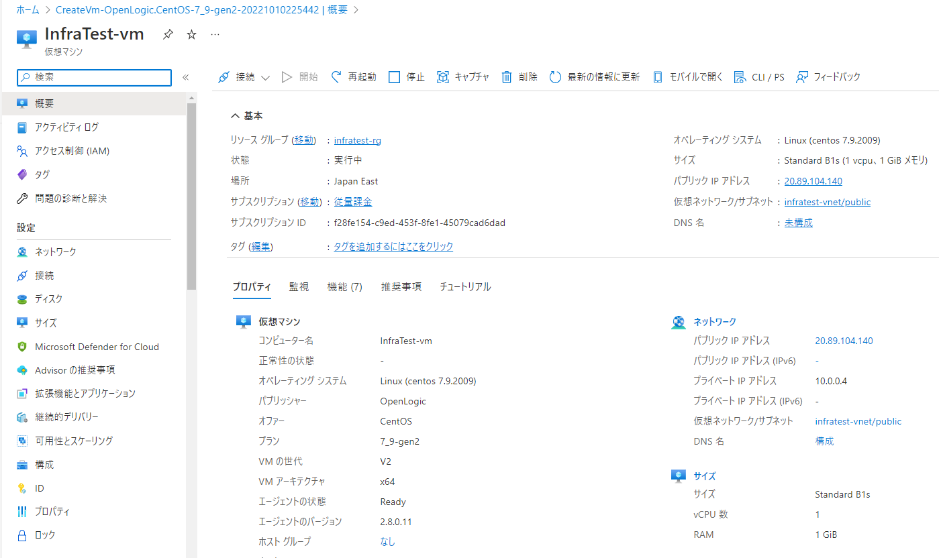
Task: Select the プロパティ tab
Action: click(x=252, y=287)
